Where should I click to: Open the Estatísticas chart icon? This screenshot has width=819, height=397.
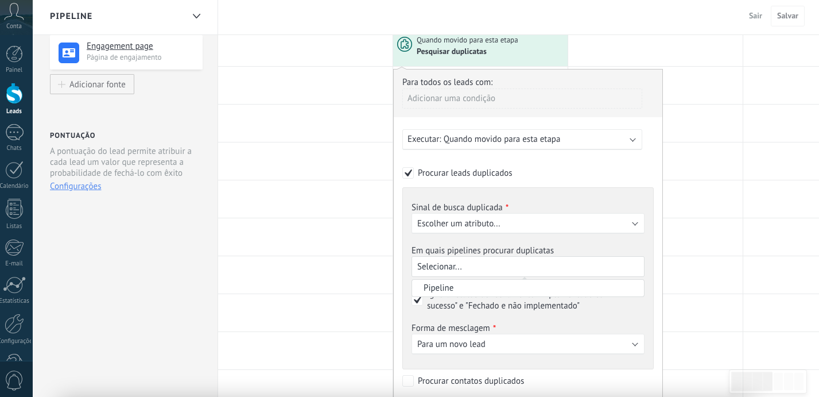(14, 285)
